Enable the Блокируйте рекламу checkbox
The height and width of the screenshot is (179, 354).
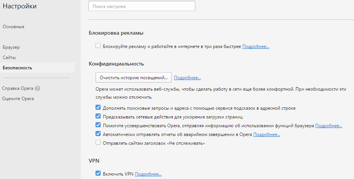pos(98,46)
